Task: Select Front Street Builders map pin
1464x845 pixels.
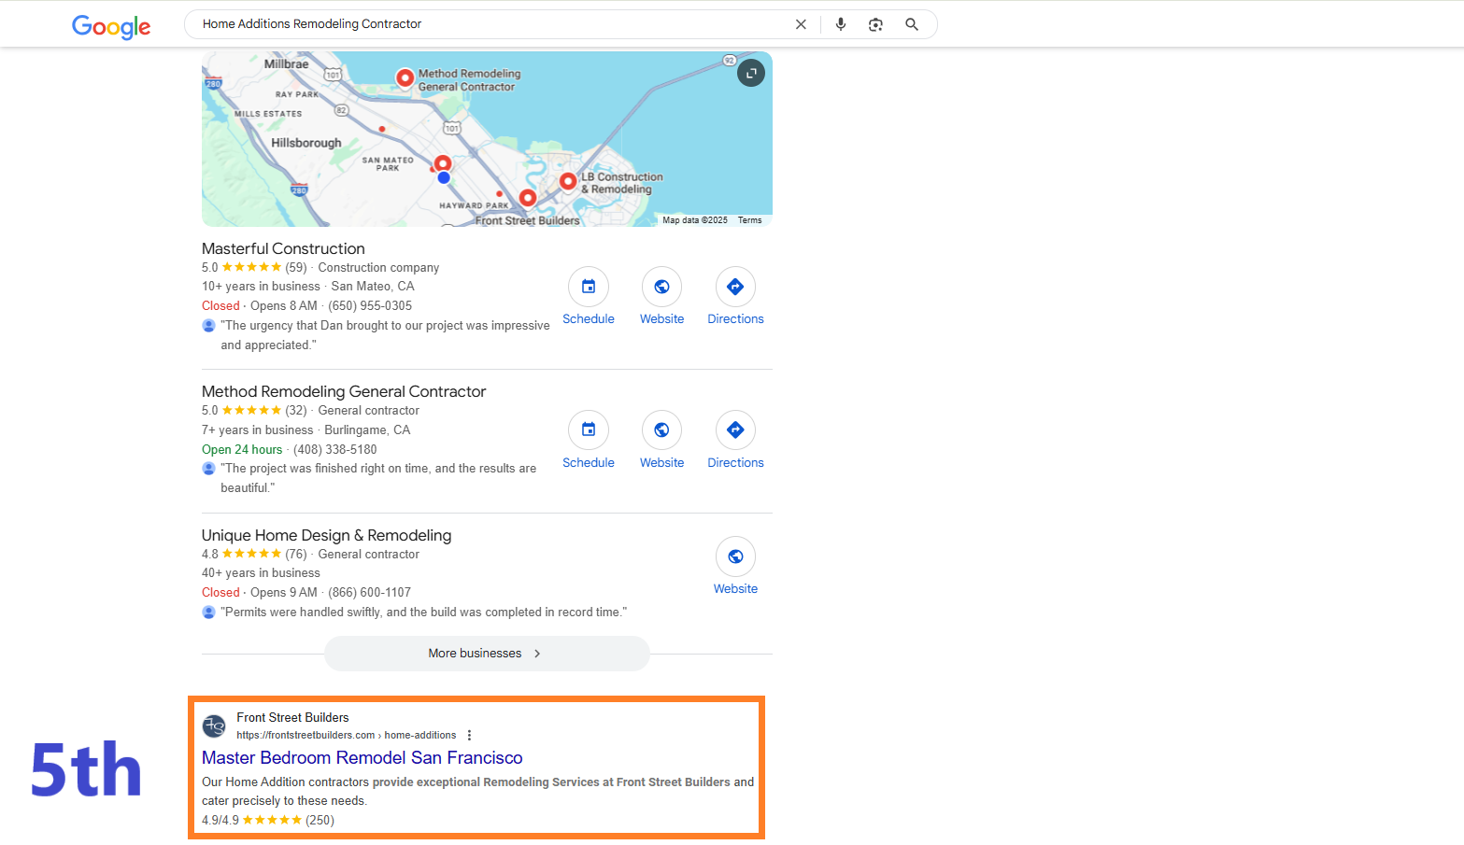Action: pyautogui.click(x=528, y=198)
